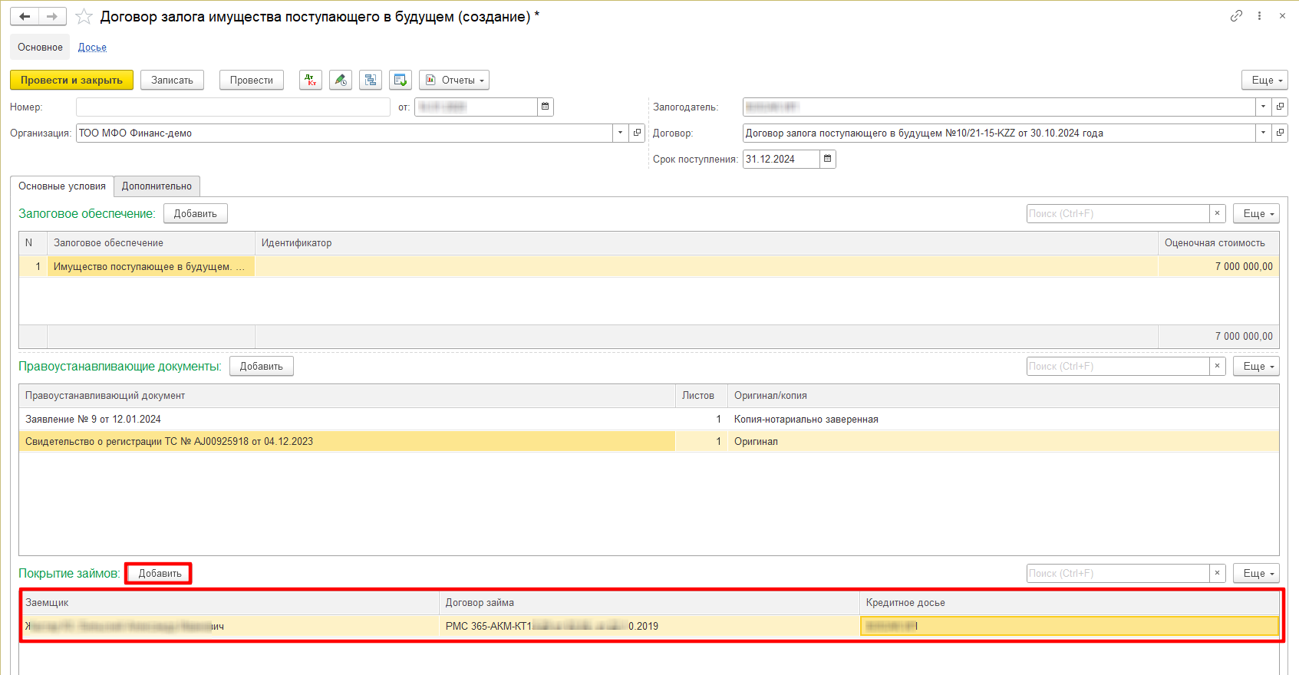Image resolution: width=1299 pixels, height=675 pixels.
Task: Open Еще menu of Залоговое обеспечение table
Action: 1256,213
